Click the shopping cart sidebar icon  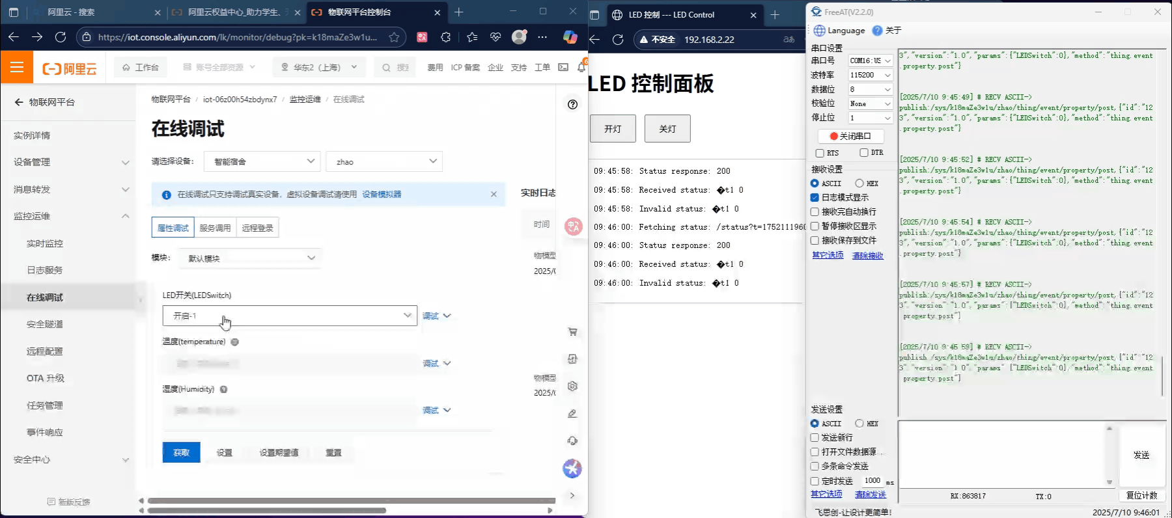[x=572, y=332]
